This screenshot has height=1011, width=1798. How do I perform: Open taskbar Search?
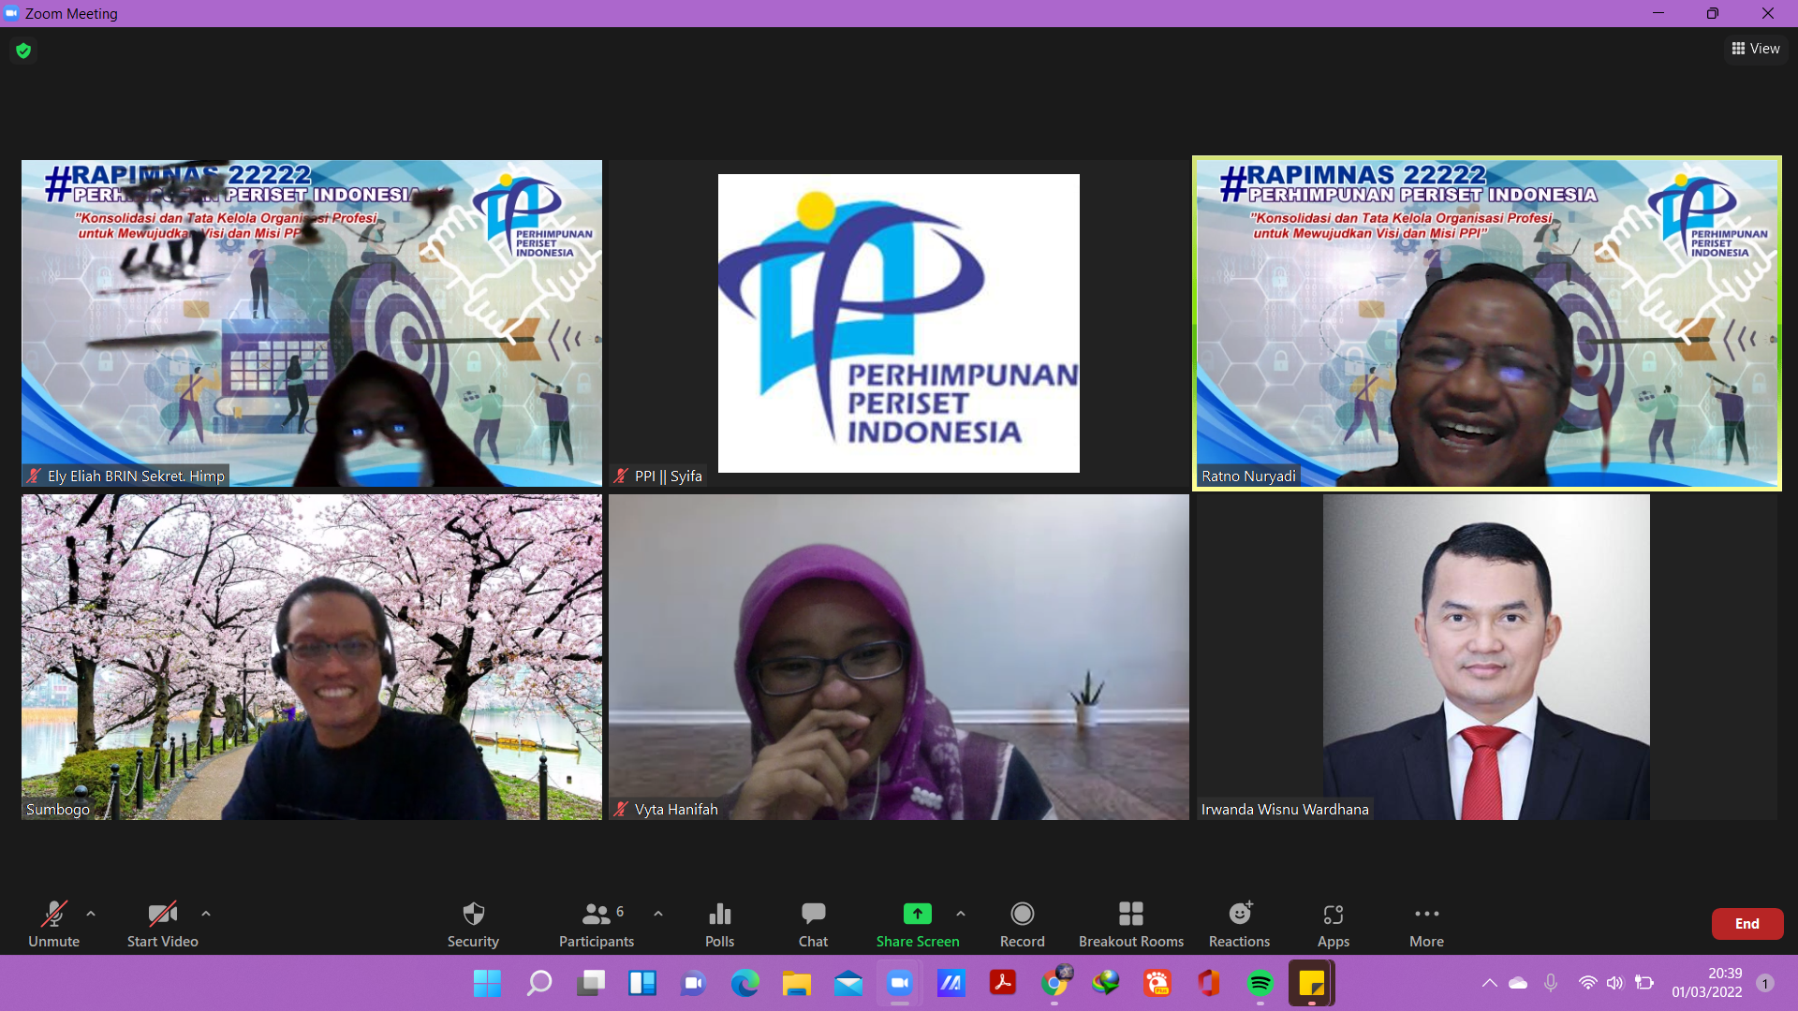tap(539, 983)
